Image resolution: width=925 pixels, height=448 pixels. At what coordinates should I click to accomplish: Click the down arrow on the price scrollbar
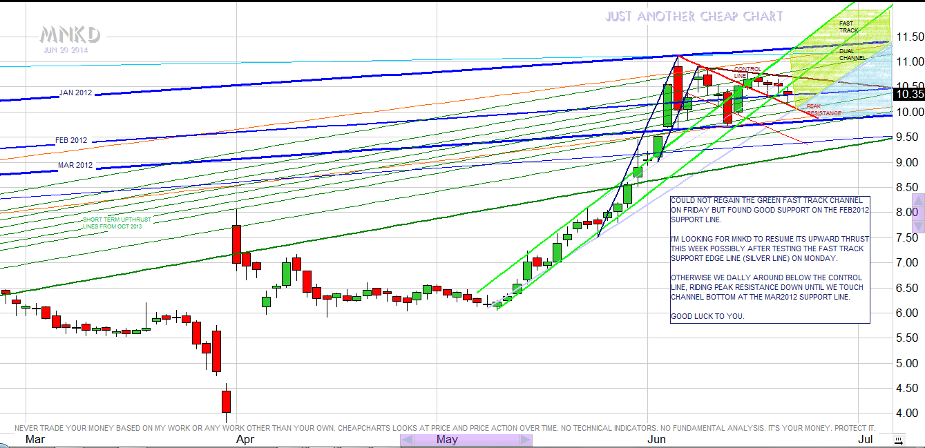[918, 225]
